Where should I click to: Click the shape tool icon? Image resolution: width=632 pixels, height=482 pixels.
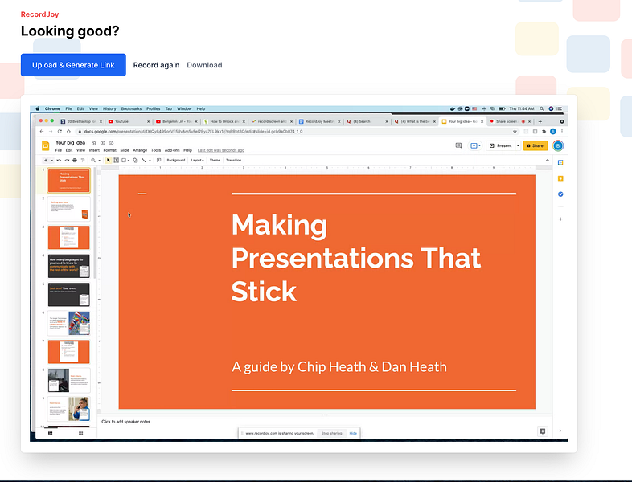click(135, 160)
